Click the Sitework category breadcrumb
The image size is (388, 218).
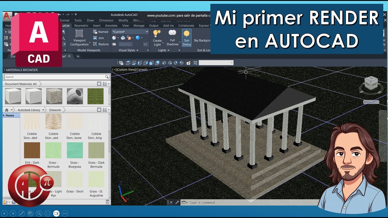(55, 110)
